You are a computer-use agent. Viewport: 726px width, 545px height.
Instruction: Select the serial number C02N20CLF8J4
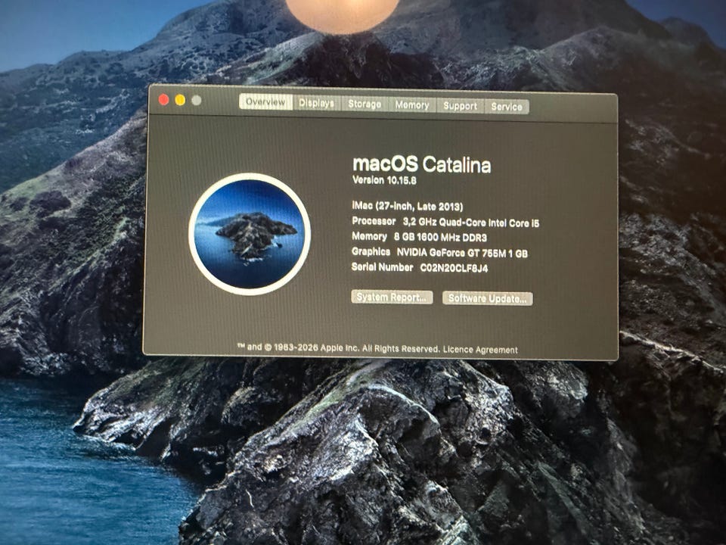click(454, 268)
